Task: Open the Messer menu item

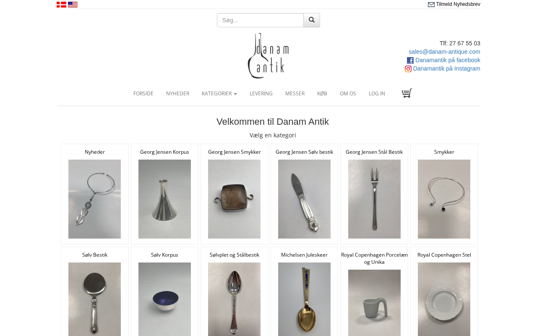Action: point(295,94)
